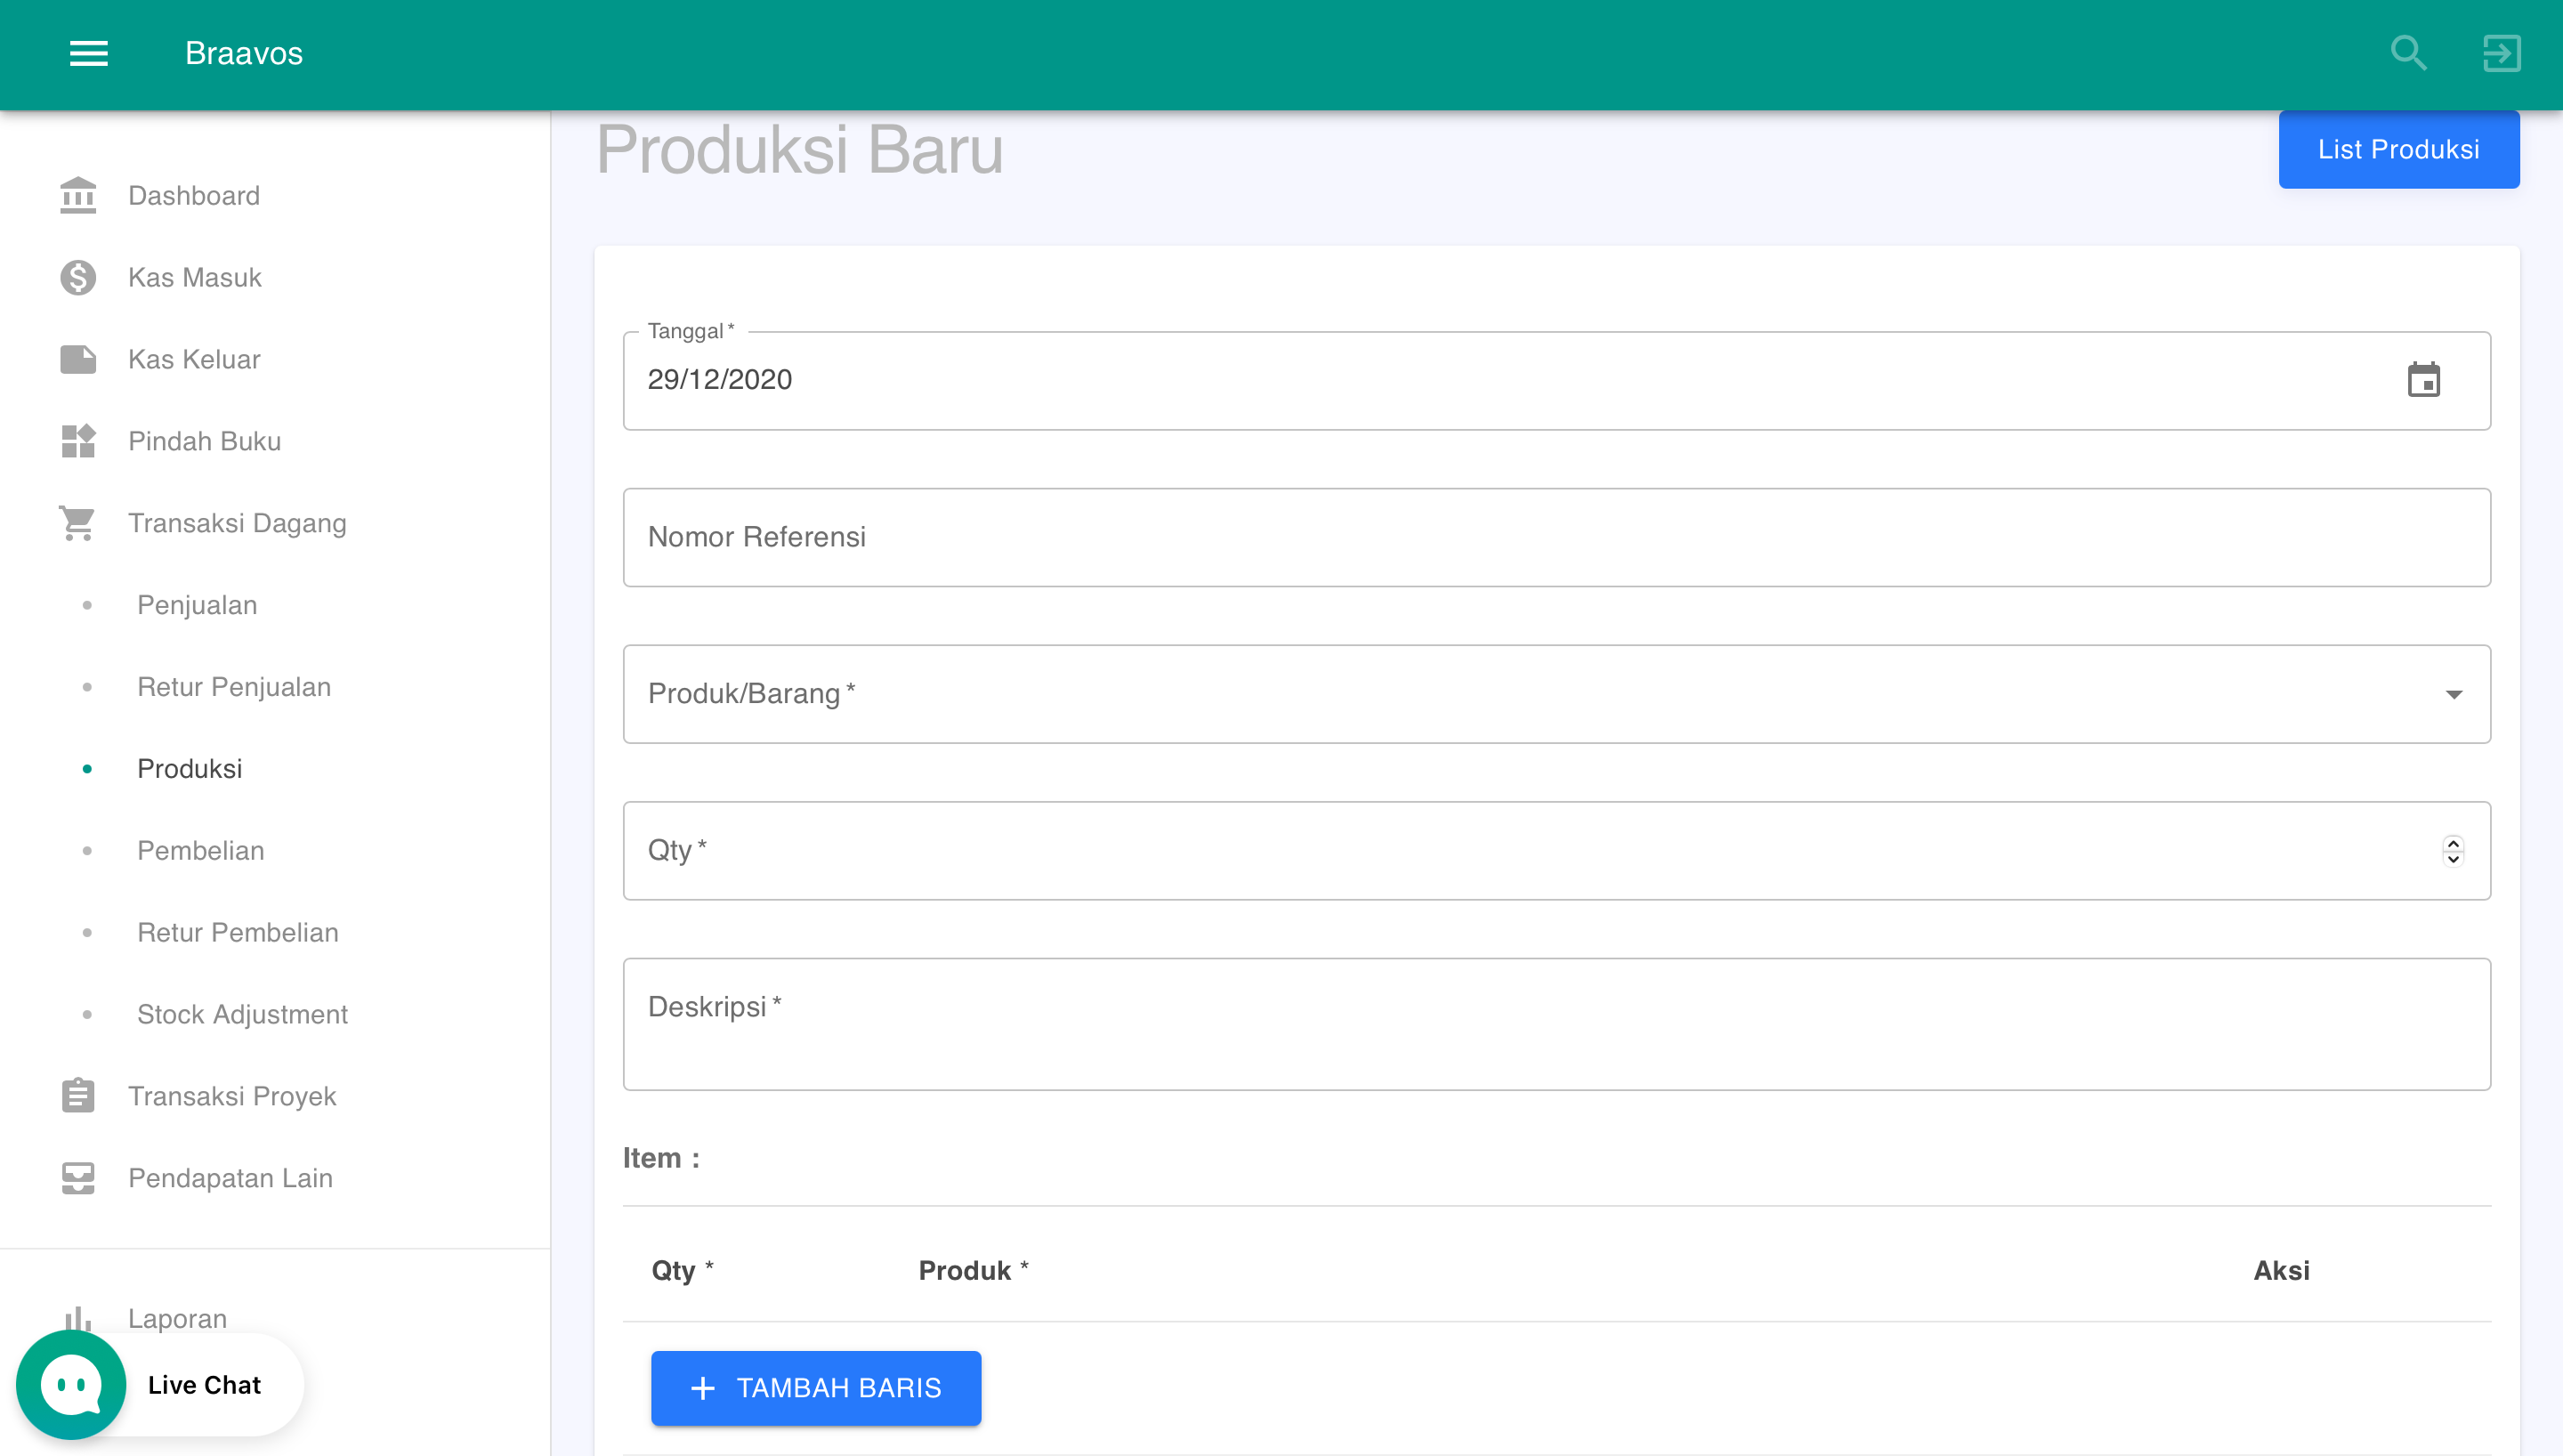
Task: Select Retur Pembelian in the sidebar
Action: (238, 932)
